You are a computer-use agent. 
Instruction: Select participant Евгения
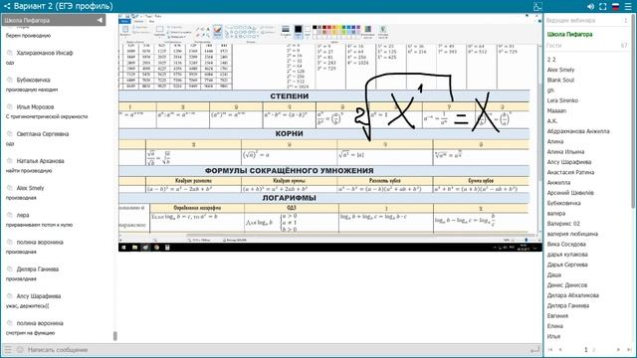point(557,316)
